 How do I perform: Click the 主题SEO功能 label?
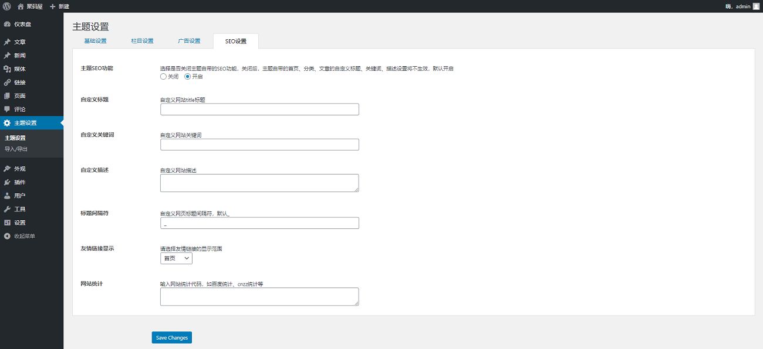(97, 69)
